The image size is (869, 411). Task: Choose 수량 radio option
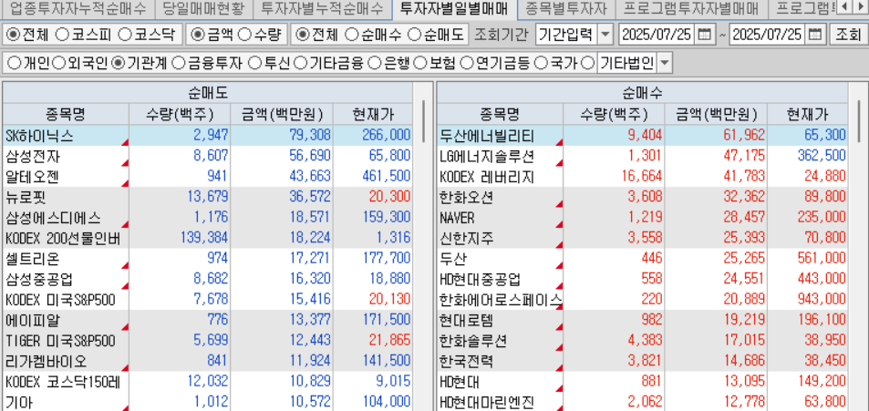coord(245,35)
